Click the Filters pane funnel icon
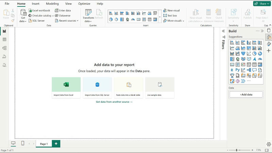The width and height of the screenshot is (272, 153). 224,37
